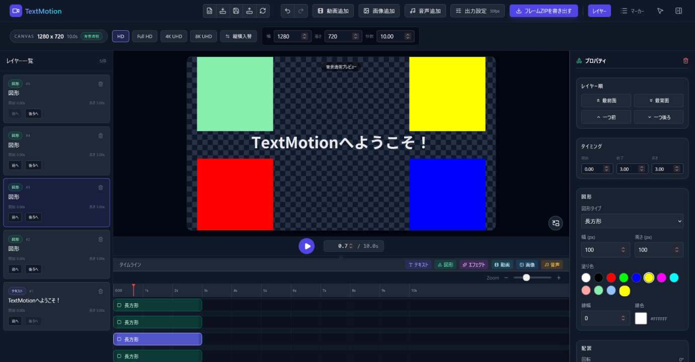
Task: Open 出力設定 output settings
Action: 477,11
